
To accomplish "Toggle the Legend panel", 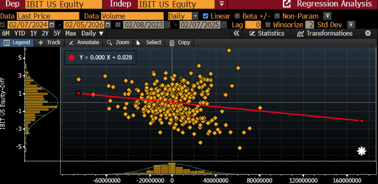I will (17, 43).
